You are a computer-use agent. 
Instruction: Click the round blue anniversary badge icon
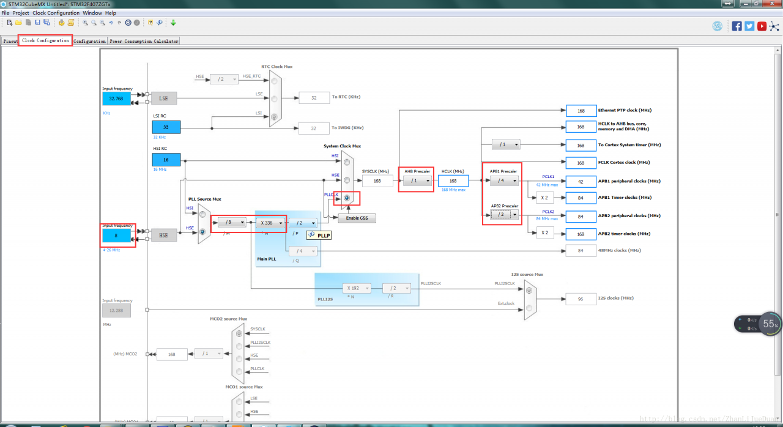tap(718, 26)
